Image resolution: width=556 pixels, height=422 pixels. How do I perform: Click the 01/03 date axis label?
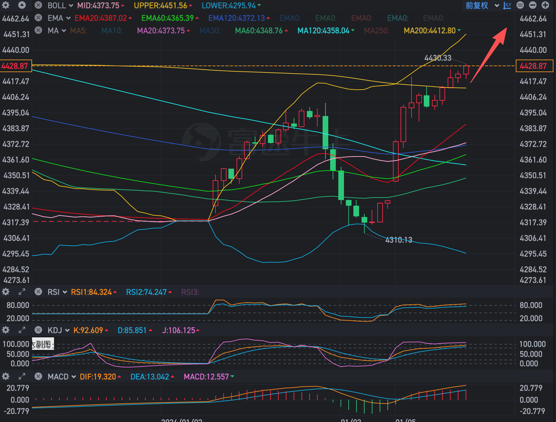(x=351, y=420)
